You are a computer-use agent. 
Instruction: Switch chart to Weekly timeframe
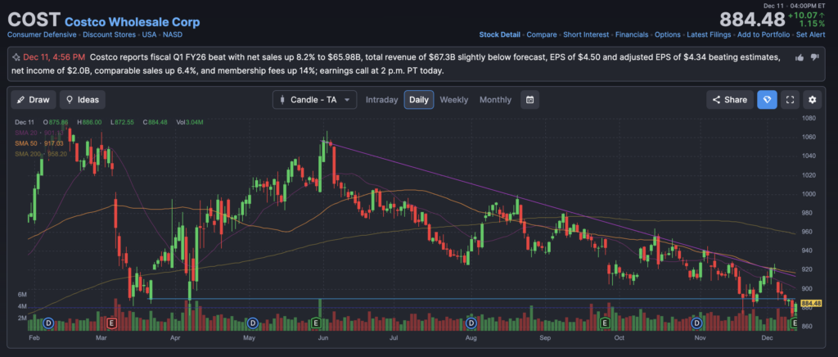[x=453, y=100]
